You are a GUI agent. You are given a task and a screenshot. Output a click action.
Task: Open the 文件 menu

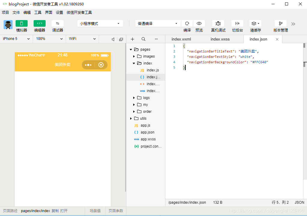pyautogui.click(x=16, y=13)
